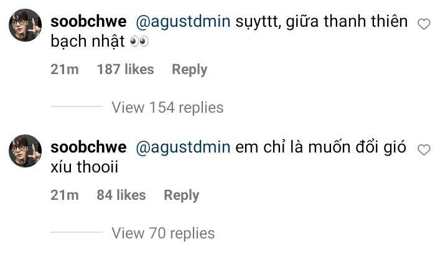The width and height of the screenshot is (448, 254).
Task: Select the comment text "sụyttt, giữa thanh thiên"
Action: click(x=322, y=22)
